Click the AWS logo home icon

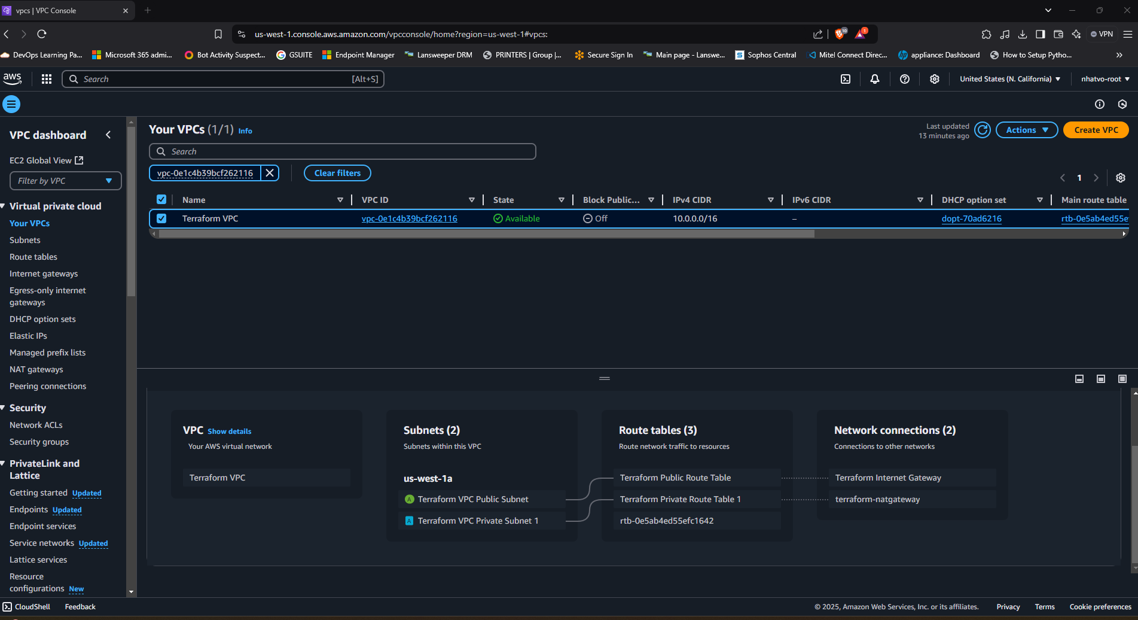point(13,78)
